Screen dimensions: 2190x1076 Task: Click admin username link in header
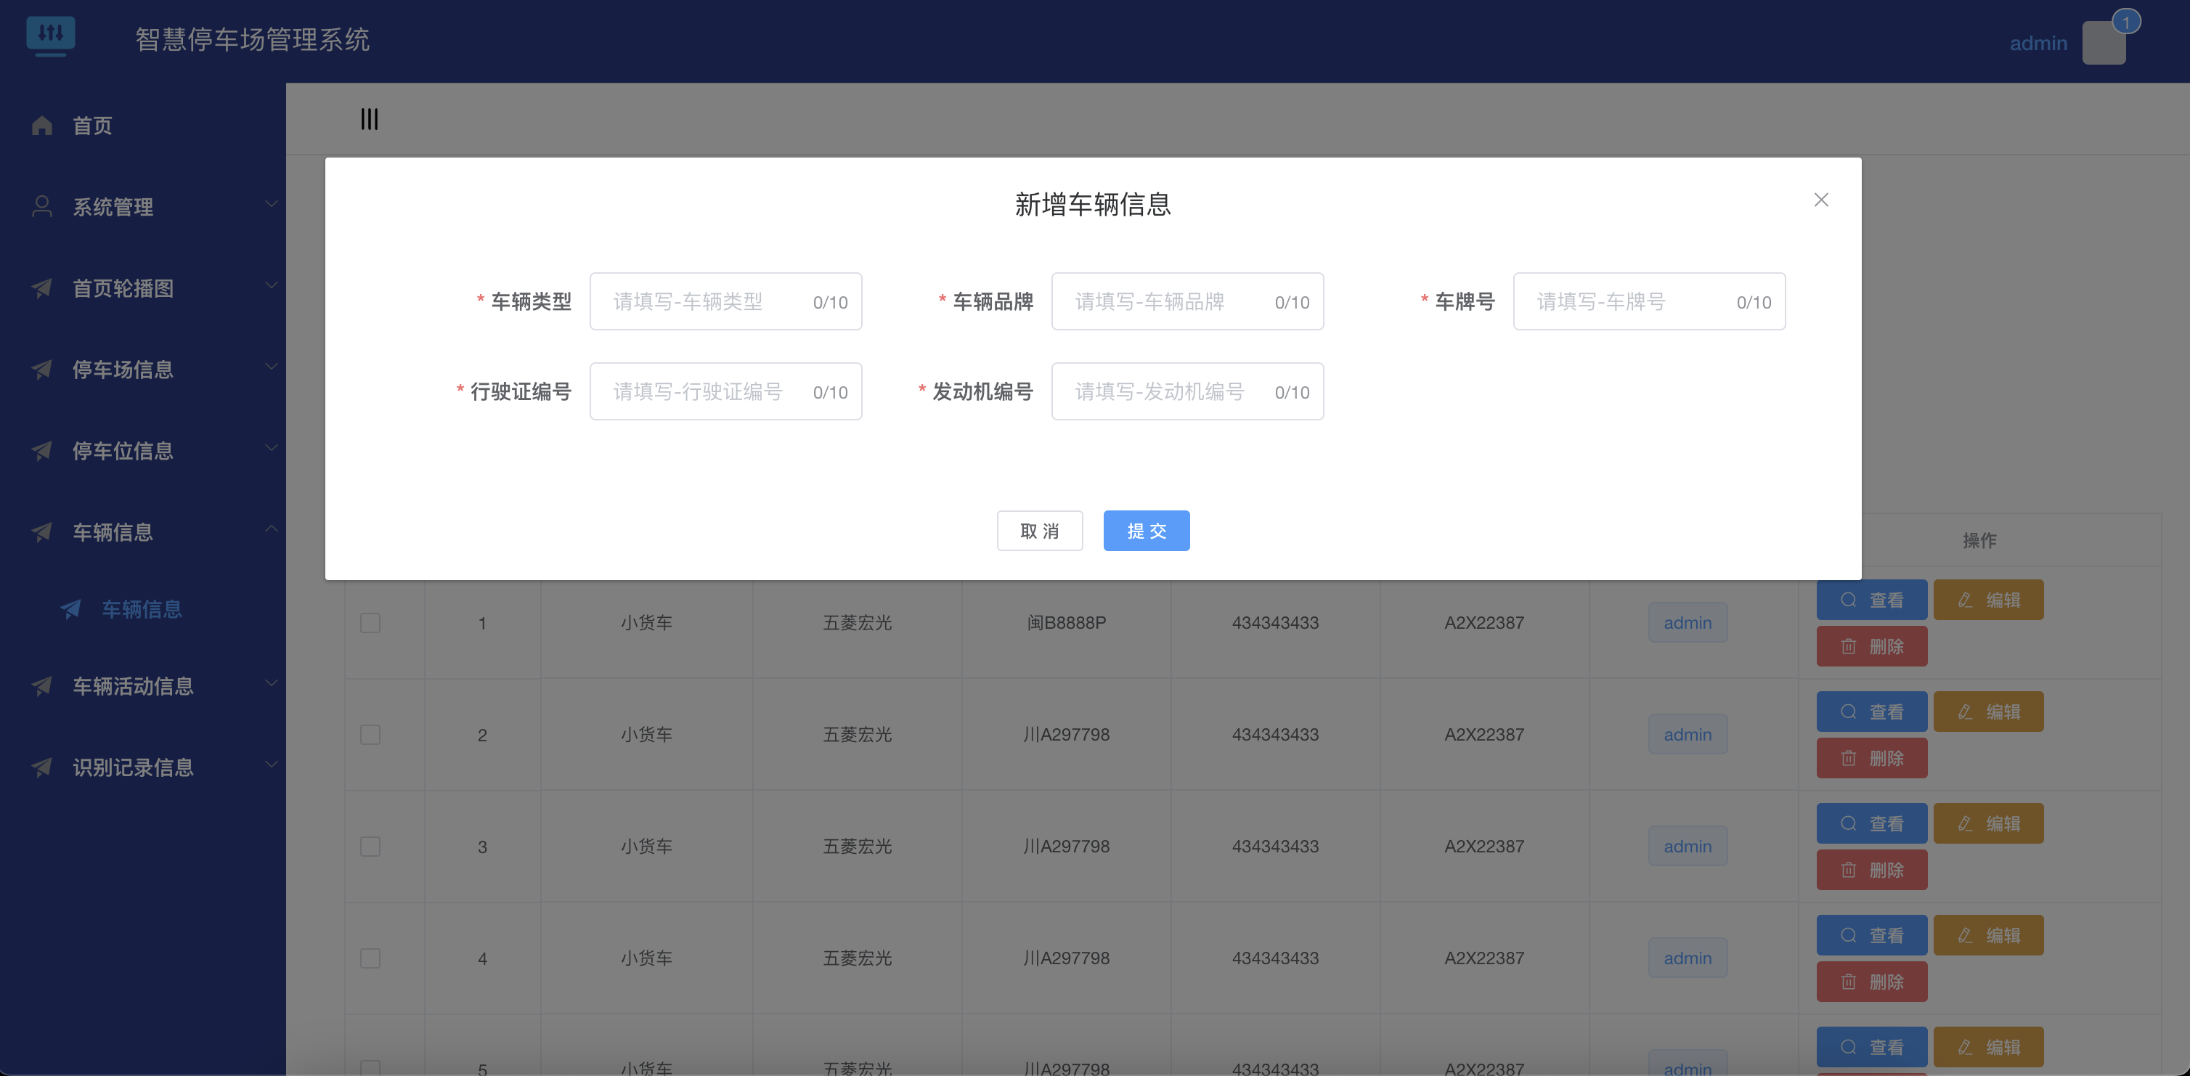(2038, 44)
